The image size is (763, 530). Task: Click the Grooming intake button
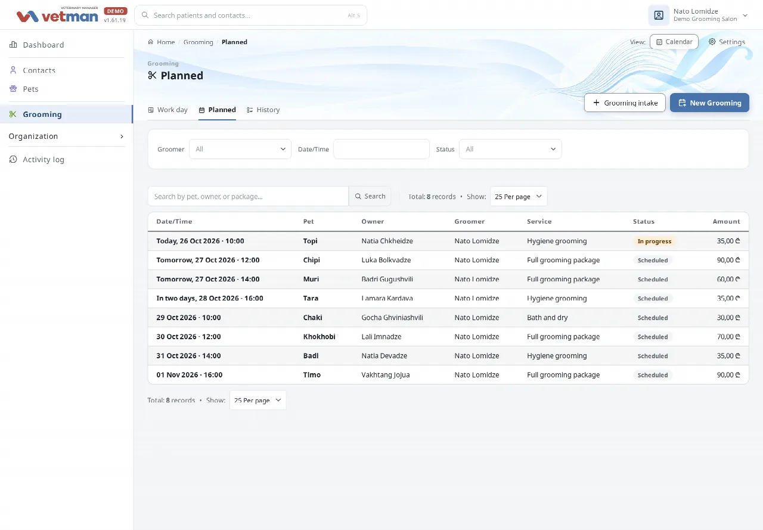(x=625, y=103)
